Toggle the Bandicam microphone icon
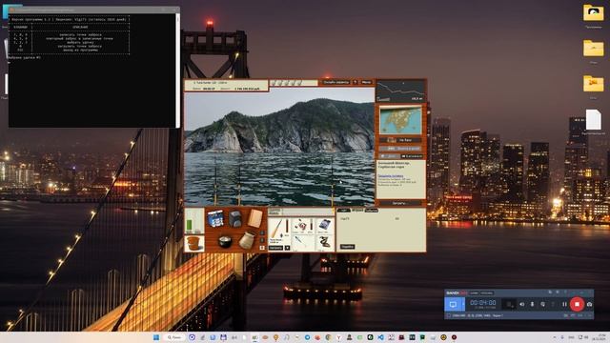610x343 pixels. pos(532,304)
